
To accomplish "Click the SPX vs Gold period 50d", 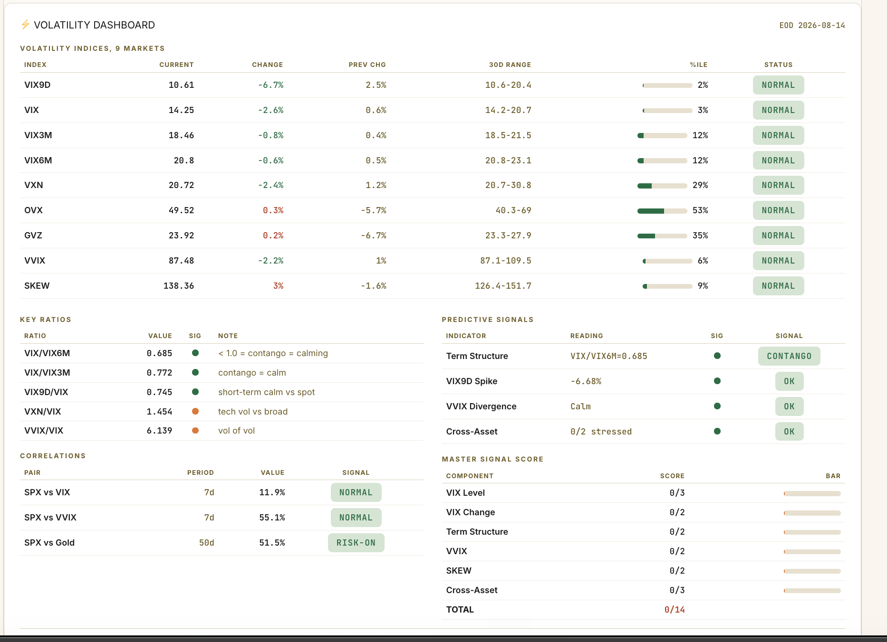I will [207, 543].
